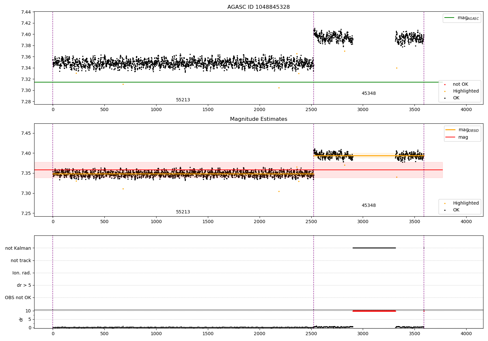Click the 7.36 y-axis tick label
Viewport: 488px width, 341px height.
click(x=26, y=57)
